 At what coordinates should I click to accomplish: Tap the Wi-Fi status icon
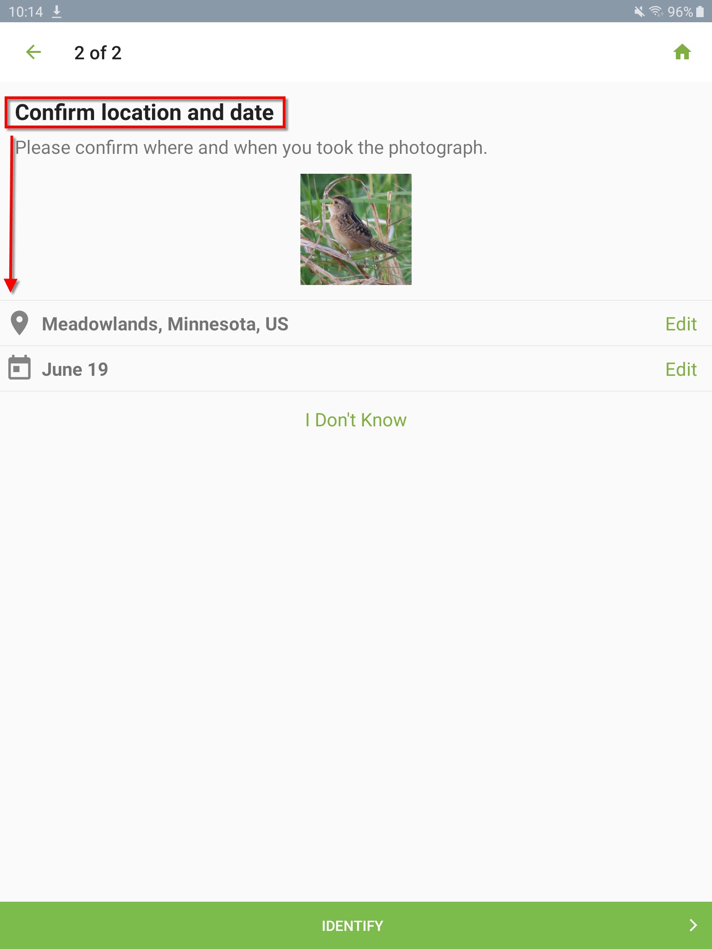coord(655,12)
